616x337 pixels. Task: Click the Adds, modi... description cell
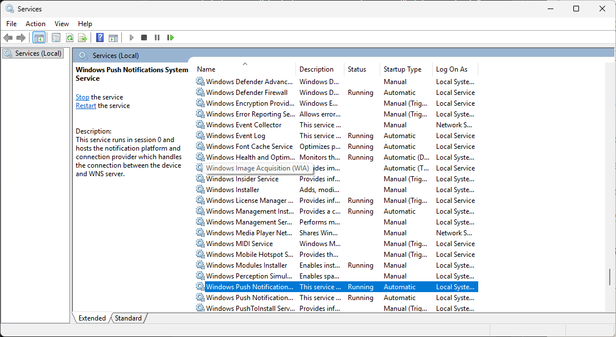319,189
